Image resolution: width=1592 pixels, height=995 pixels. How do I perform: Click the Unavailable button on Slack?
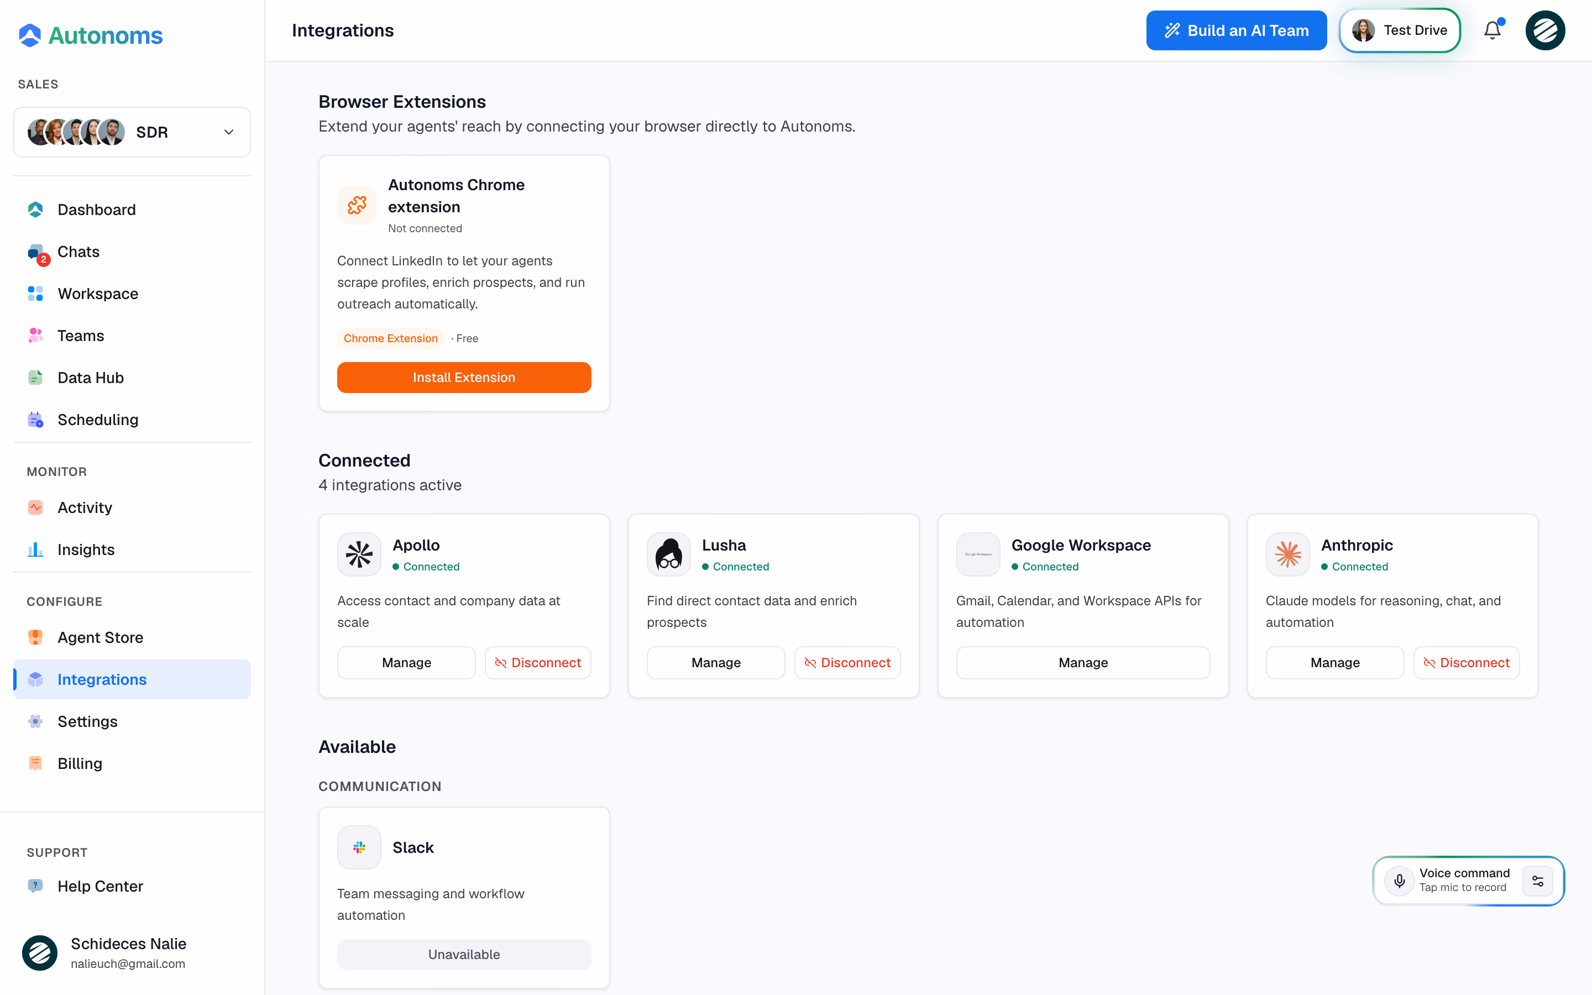point(464,954)
